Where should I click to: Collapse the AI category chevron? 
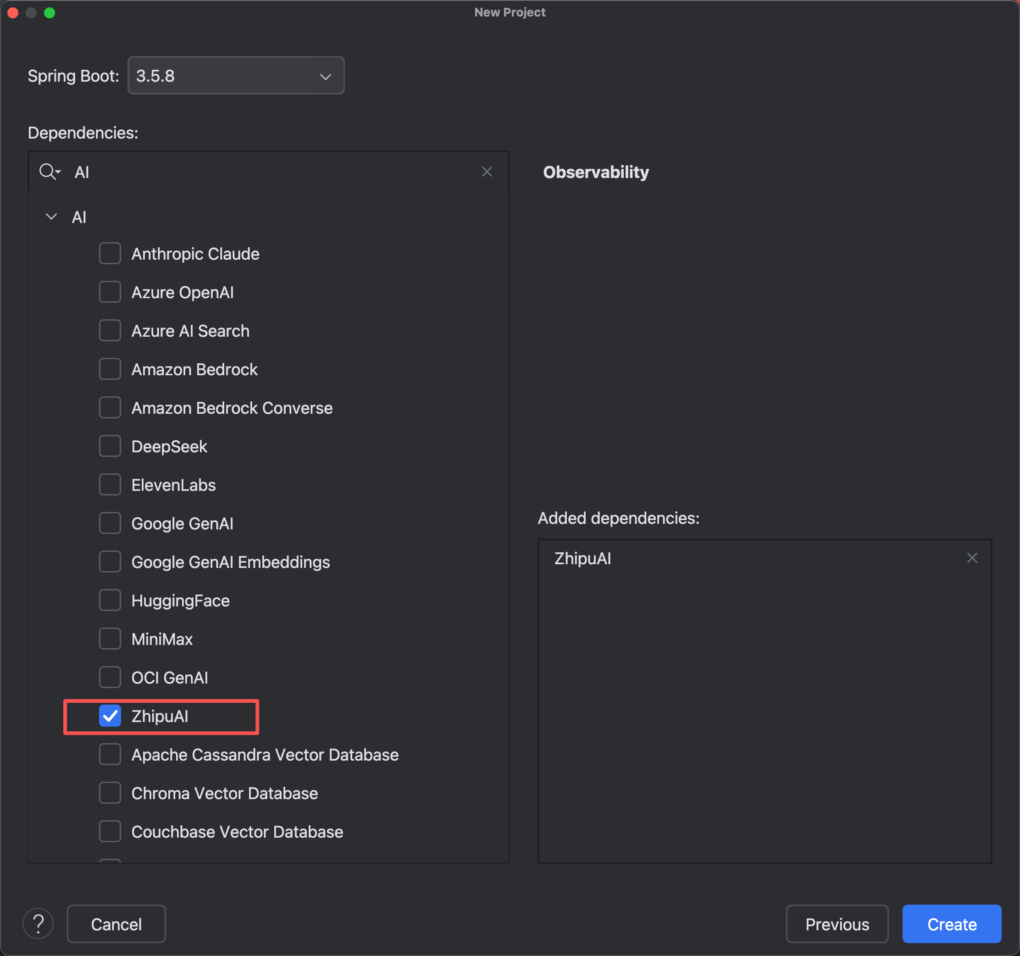coord(51,217)
